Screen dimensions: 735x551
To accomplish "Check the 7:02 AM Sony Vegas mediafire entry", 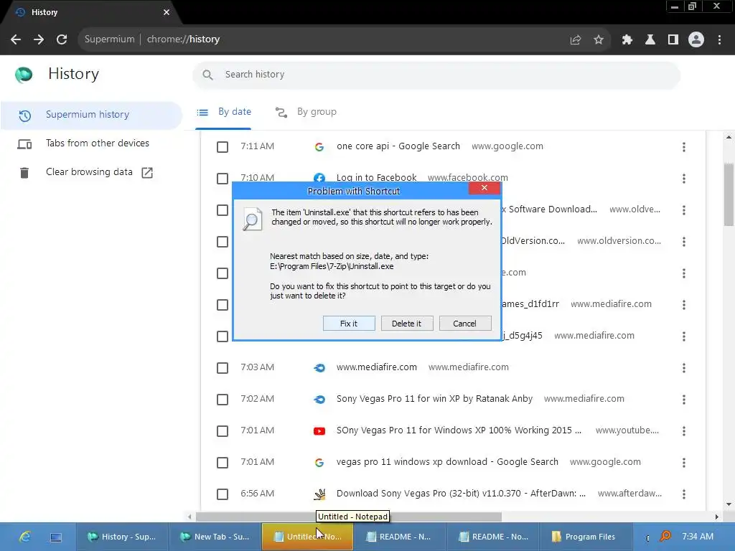I will point(223,400).
